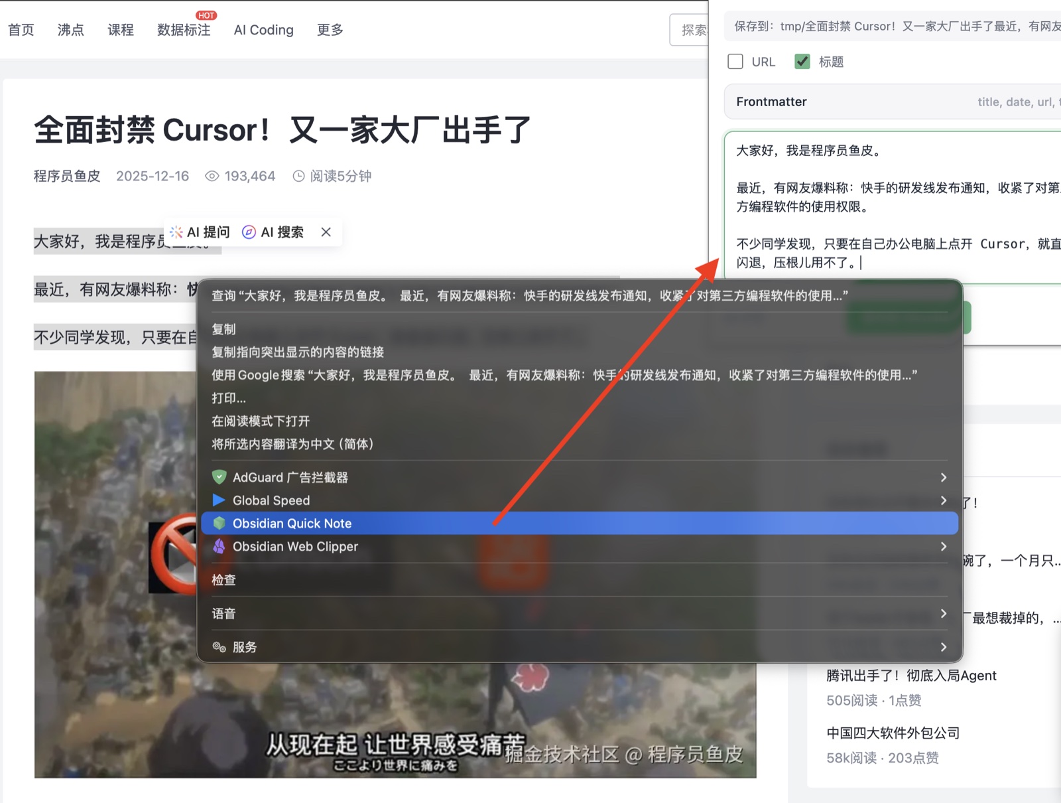The width and height of the screenshot is (1061, 803).
Task: Open the 首页 navigation tab
Action: tap(21, 30)
